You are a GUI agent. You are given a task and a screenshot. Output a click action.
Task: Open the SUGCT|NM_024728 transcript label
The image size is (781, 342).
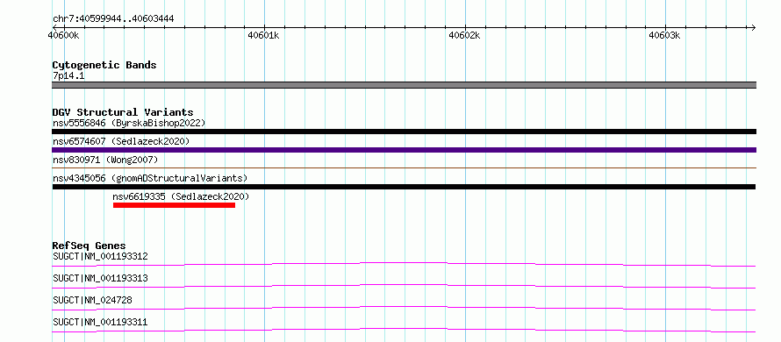pyautogui.click(x=92, y=300)
